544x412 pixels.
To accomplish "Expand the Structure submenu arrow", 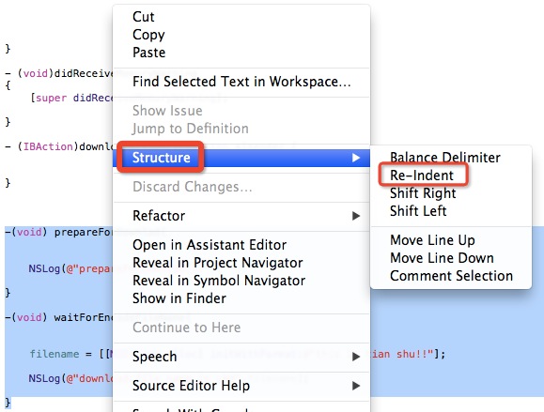I will point(356,158).
